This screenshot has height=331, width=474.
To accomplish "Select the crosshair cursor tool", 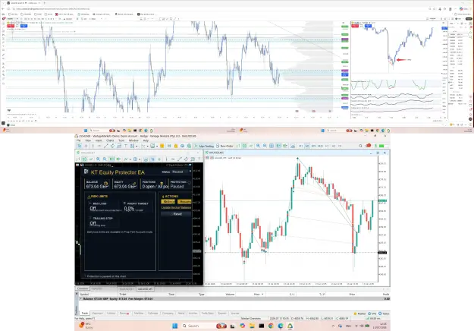I will (86, 146).
